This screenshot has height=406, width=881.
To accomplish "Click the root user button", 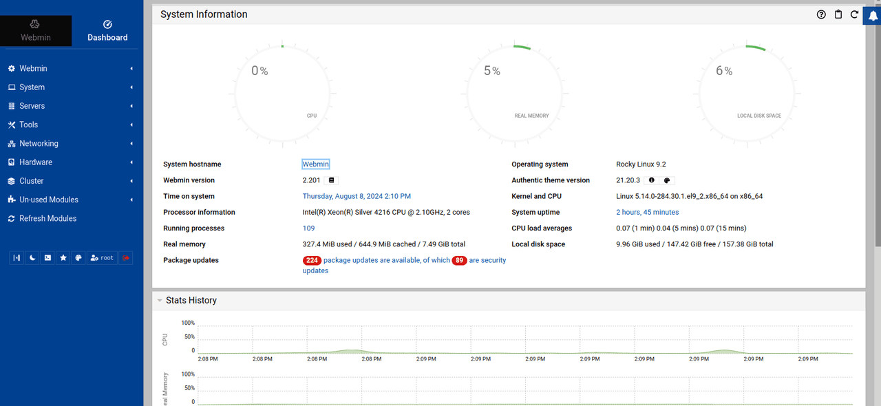I will 102,258.
